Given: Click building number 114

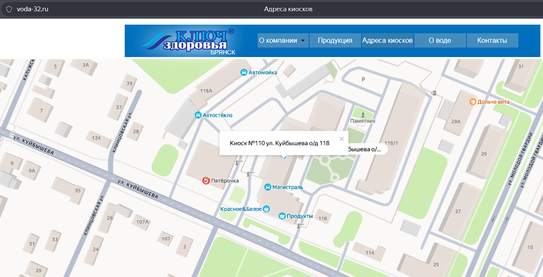Looking at the screenshot, I should 370,253.
